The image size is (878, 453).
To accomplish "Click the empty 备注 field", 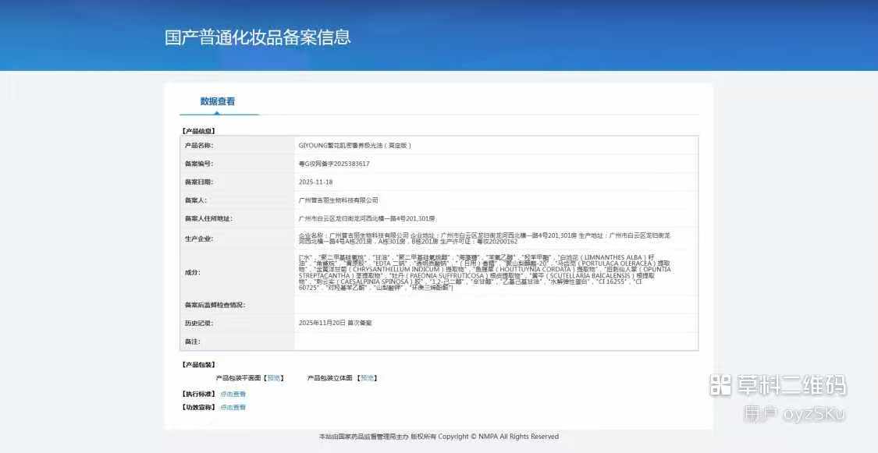I will click(x=496, y=342).
